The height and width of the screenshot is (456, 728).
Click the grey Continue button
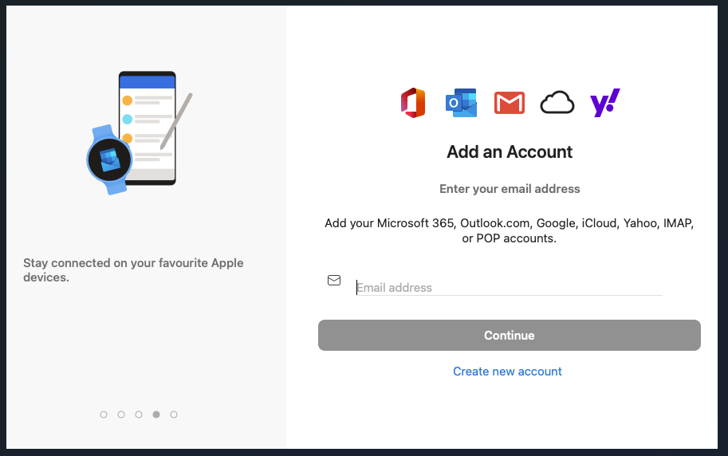[x=510, y=336]
